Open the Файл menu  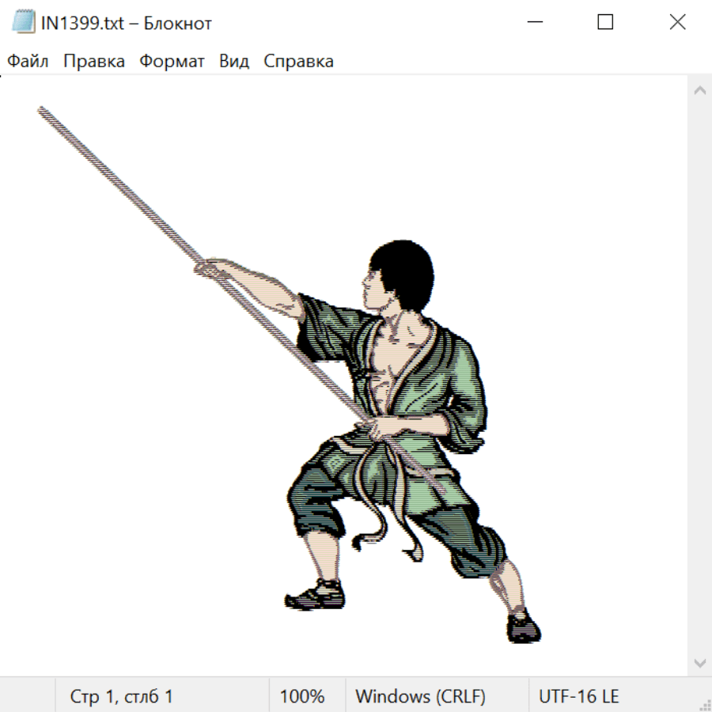point(28,62)
